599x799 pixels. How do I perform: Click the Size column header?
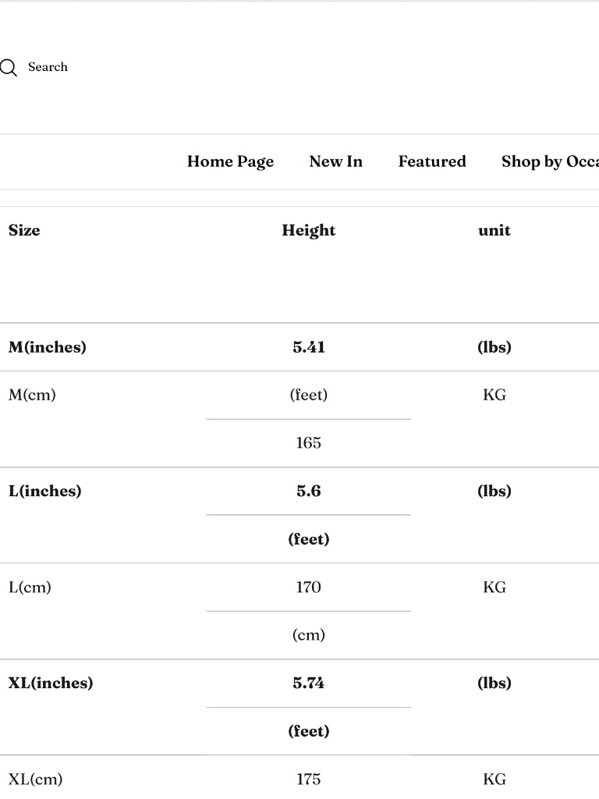(x=24, y=230)
